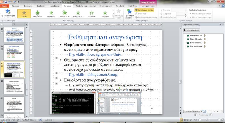Click Μετακίνηση νωρίτερα reorder button

[200, 14]
